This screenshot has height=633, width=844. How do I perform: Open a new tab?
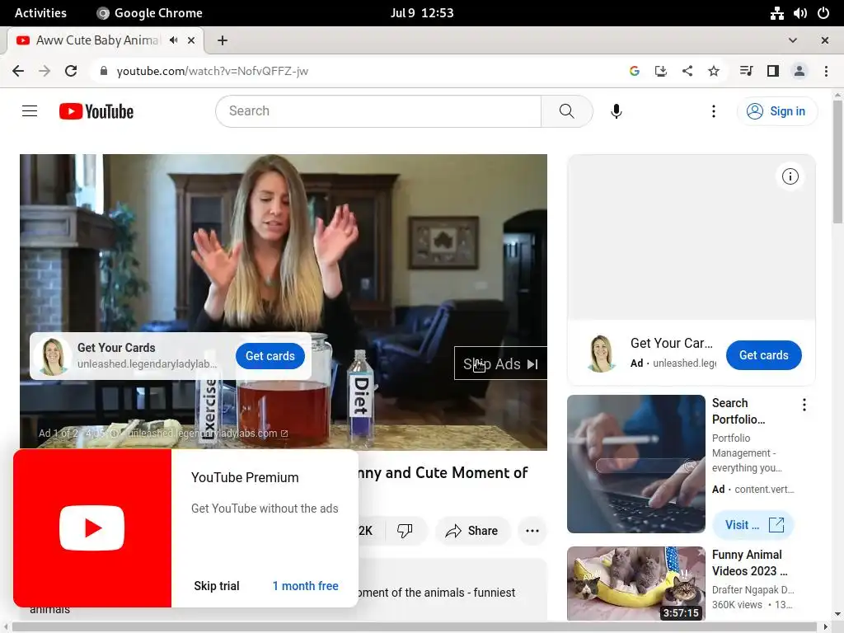click(x=223, y=40)
